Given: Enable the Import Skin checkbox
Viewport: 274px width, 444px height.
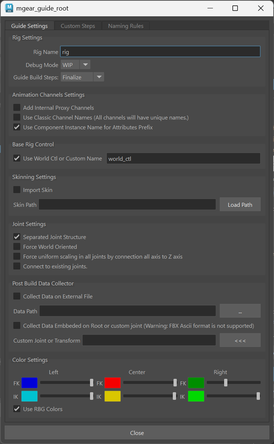Looking at the screenshot, I should coord(17,190).
